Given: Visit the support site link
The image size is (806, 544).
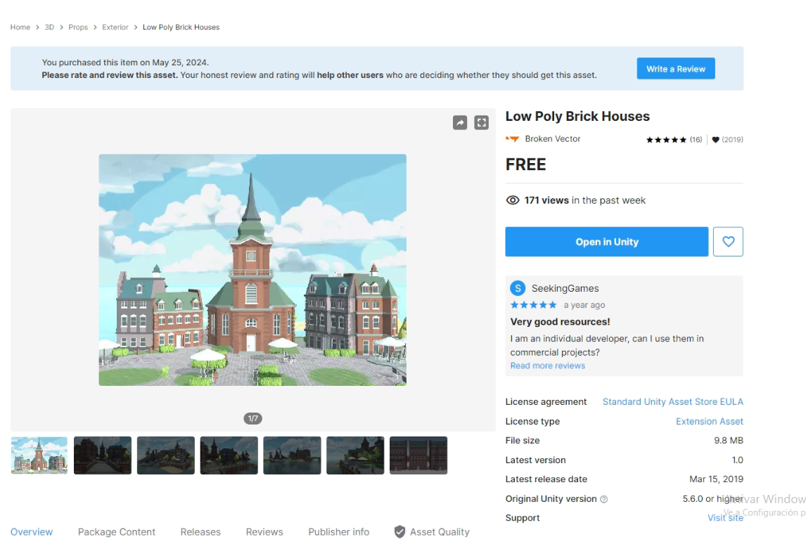Looking at the screenshot, I should [x=725, y=518].
